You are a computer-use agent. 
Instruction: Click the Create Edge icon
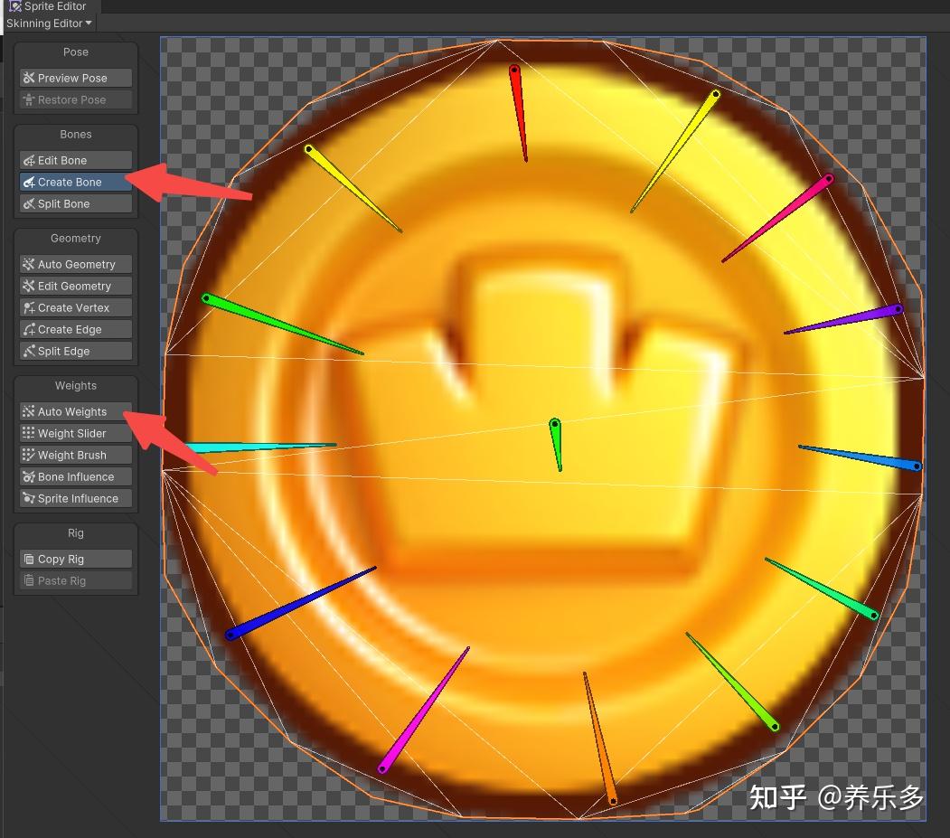pos(29,330)
